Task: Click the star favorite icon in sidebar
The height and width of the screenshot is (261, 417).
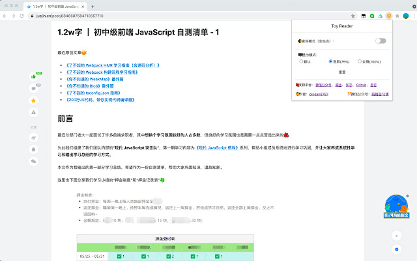Action: tap(33, 101)
